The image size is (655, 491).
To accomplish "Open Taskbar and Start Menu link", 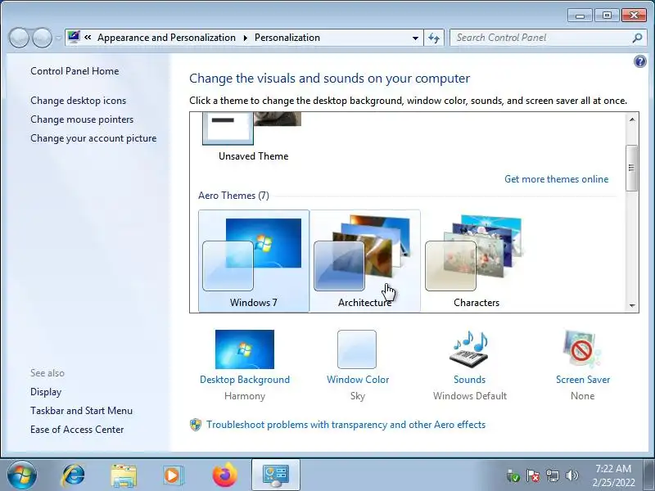I will pyautogui.click(x=81, y=411).
